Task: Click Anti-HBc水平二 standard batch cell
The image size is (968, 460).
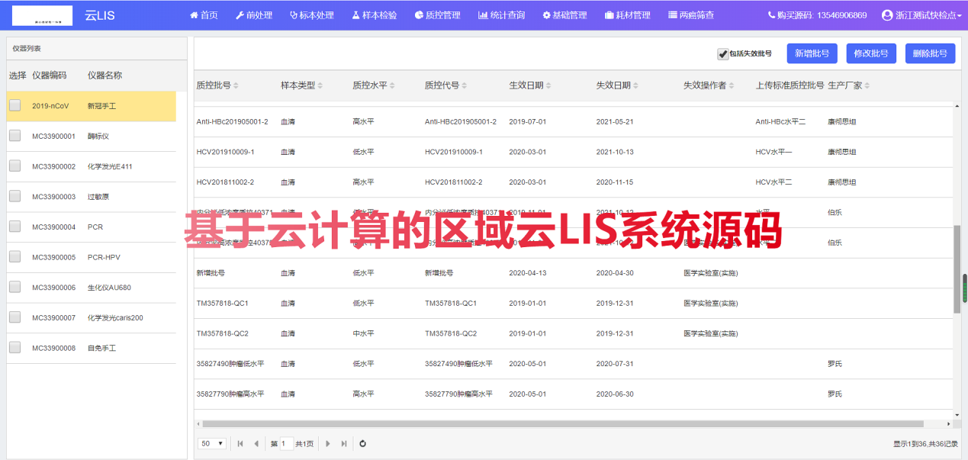Action: pos(780,121)
